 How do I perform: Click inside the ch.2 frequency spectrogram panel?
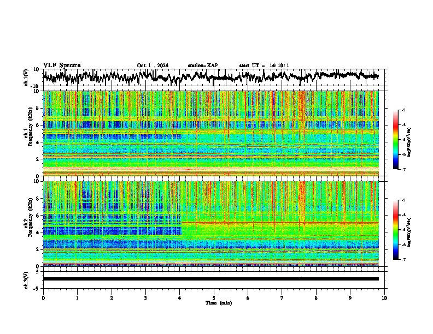(x=210, y=224)
